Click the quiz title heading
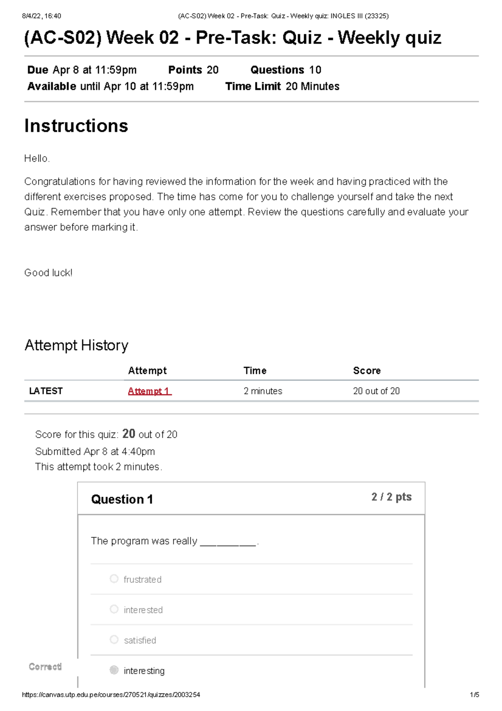 click(x=233, y=38)
